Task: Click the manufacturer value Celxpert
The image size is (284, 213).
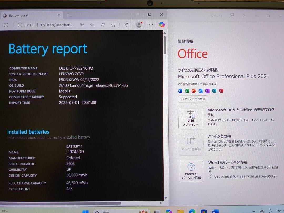Action: point(73,158)
